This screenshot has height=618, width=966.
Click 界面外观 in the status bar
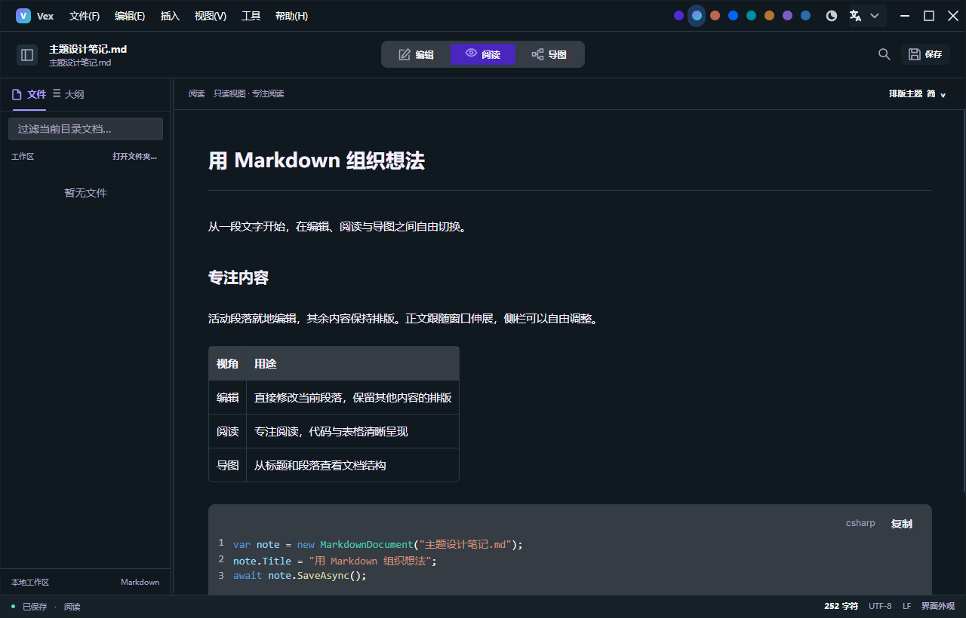pos(938,606)
